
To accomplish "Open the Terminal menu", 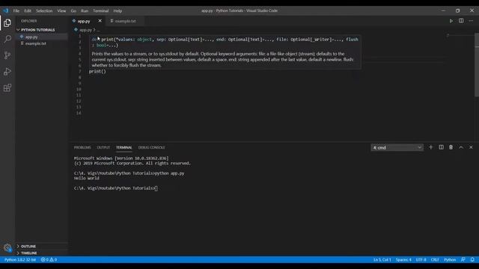I will click(x=101, y=10).
